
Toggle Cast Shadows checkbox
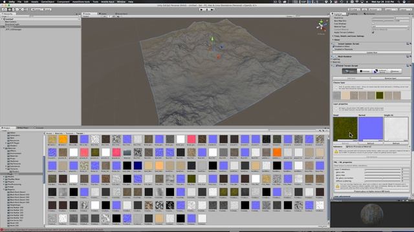(373, 24)
